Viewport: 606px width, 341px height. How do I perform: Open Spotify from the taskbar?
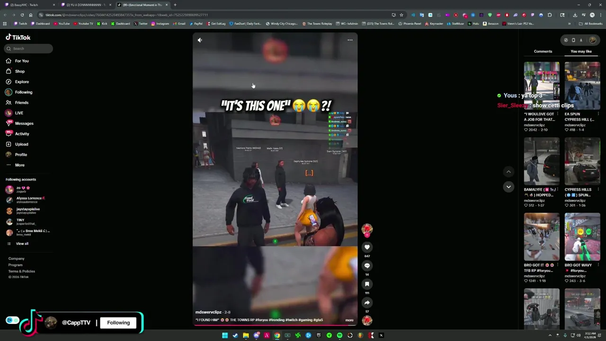click(x=339, y=335)
